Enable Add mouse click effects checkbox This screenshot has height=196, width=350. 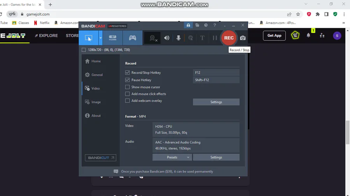[x=127, y=94]
